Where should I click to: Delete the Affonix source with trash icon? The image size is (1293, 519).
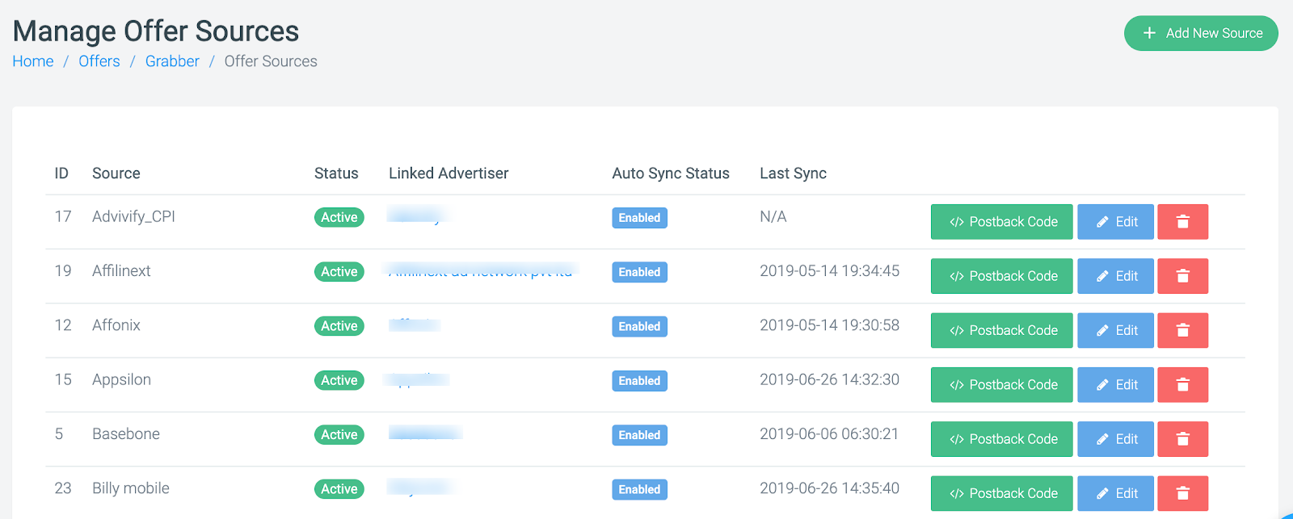pyautogui.click(x=1182, y=330)
